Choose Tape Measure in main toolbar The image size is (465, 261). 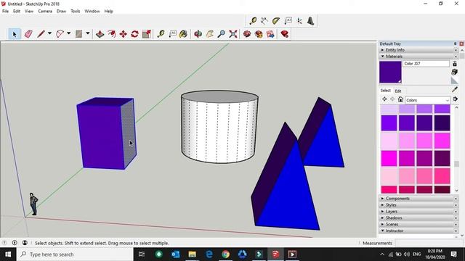(161, 34)
